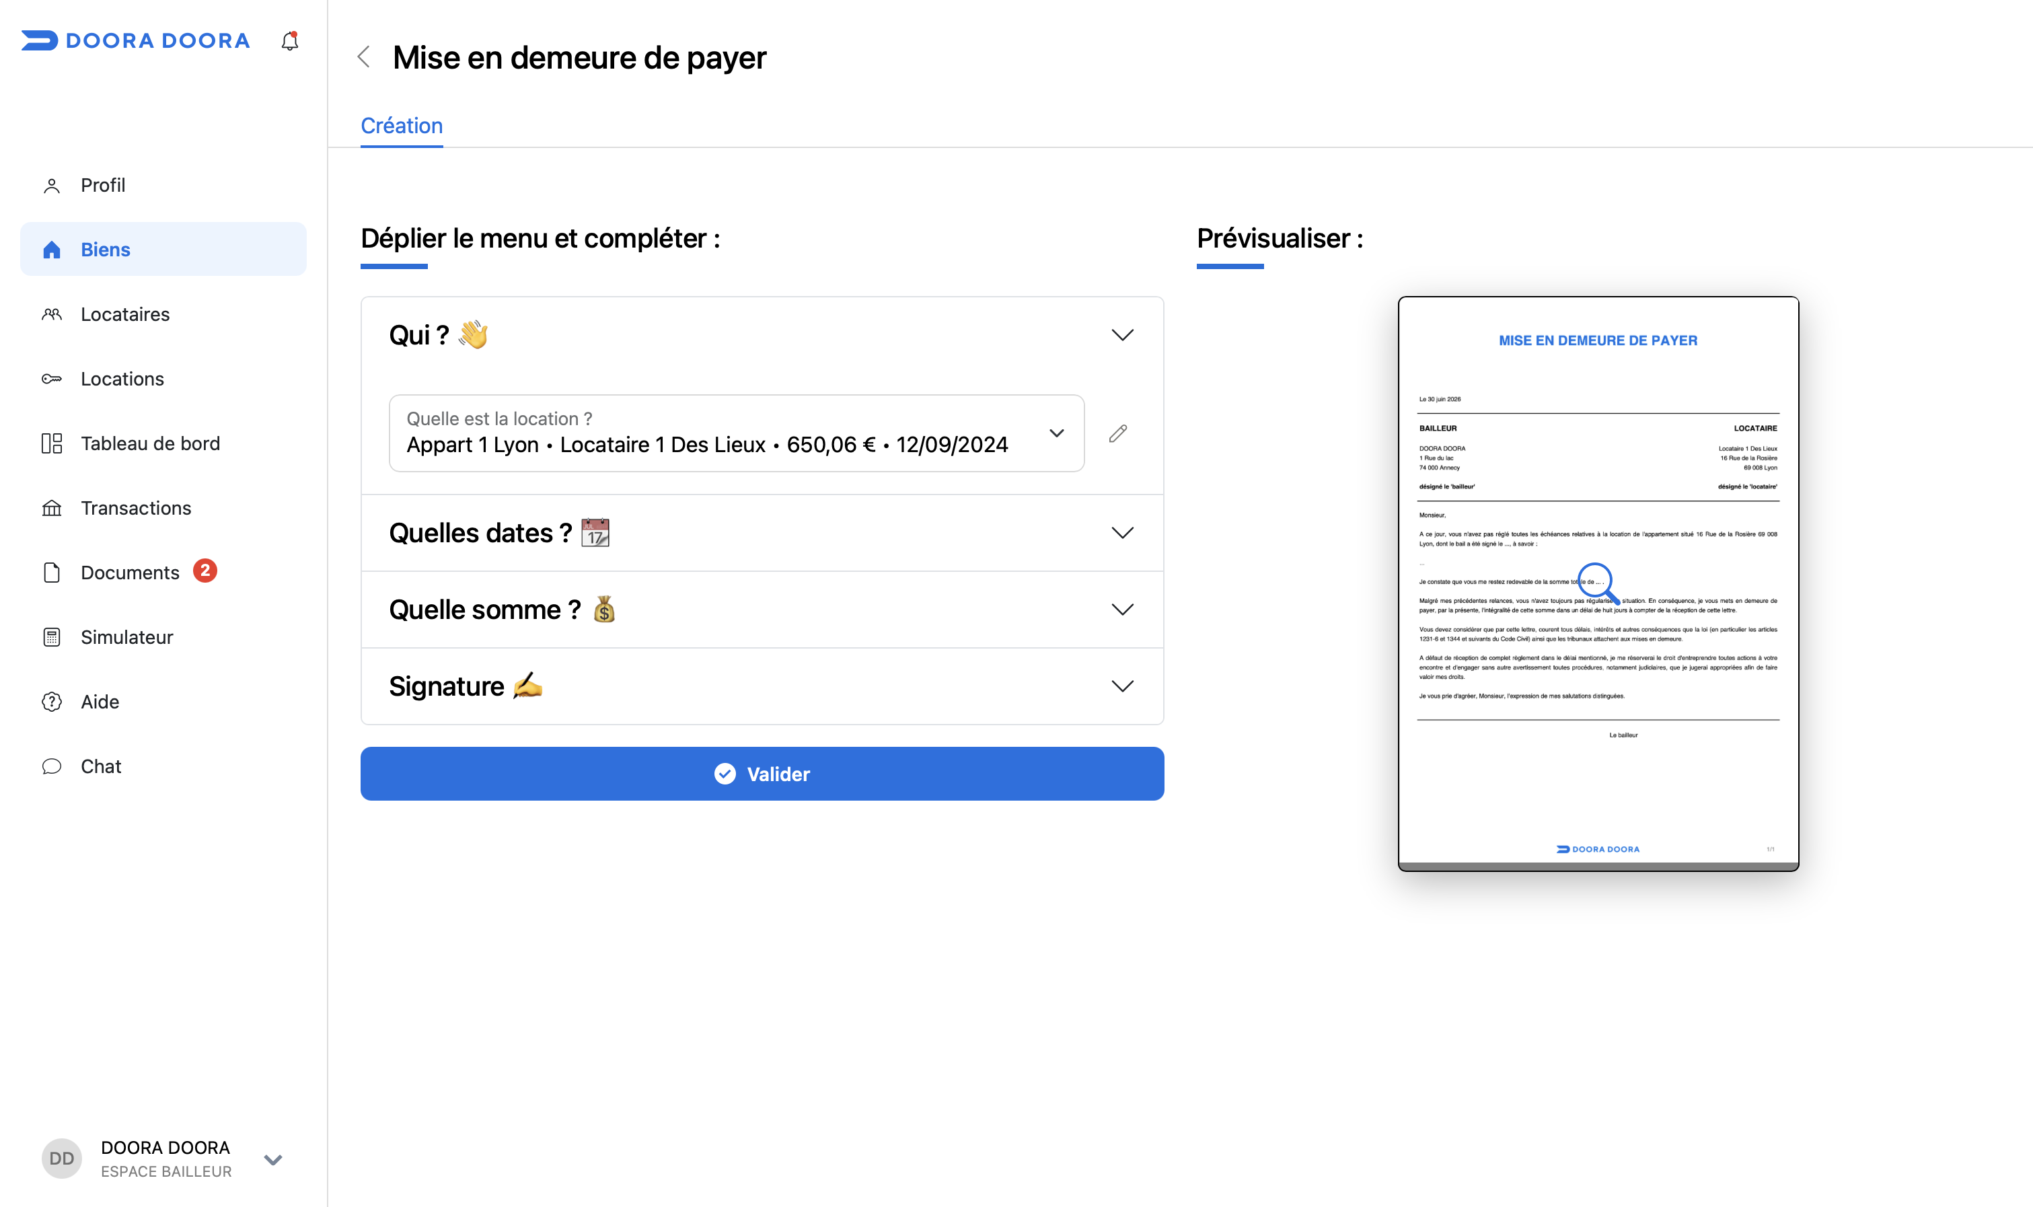The width and height of the screenshot is (2033, 1207).
Task: Click the Tableau de bord layout icon
Action: click(52, 443)
